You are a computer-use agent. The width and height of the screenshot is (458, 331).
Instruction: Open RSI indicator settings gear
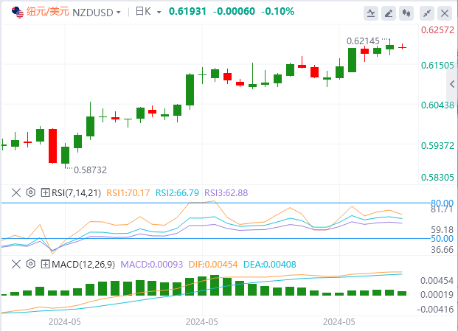[31, 192]
